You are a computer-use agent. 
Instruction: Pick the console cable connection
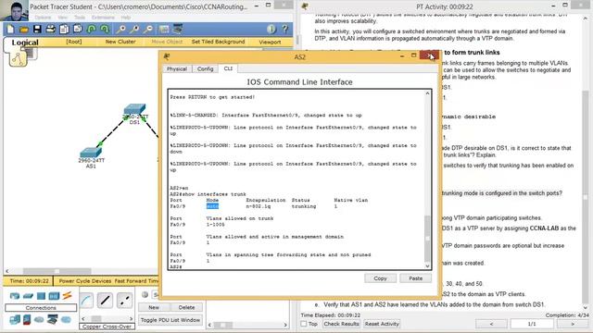[x=86, y=301]
